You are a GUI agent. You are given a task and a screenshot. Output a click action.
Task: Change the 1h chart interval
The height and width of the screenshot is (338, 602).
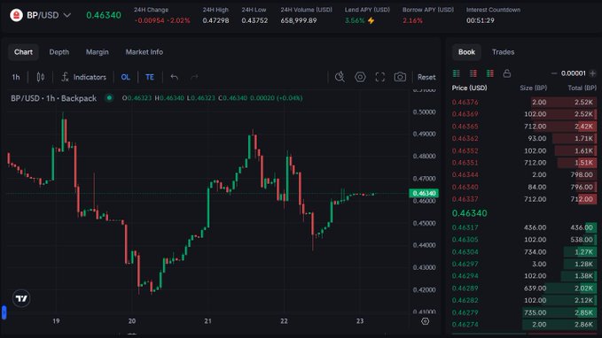[x=16, y=77]
